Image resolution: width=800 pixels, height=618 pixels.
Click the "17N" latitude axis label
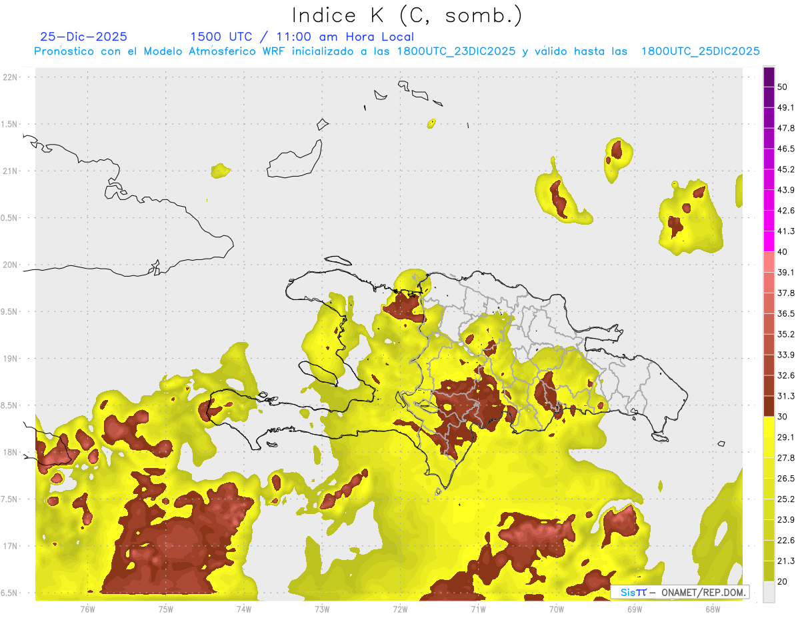[x=11, y=546]
